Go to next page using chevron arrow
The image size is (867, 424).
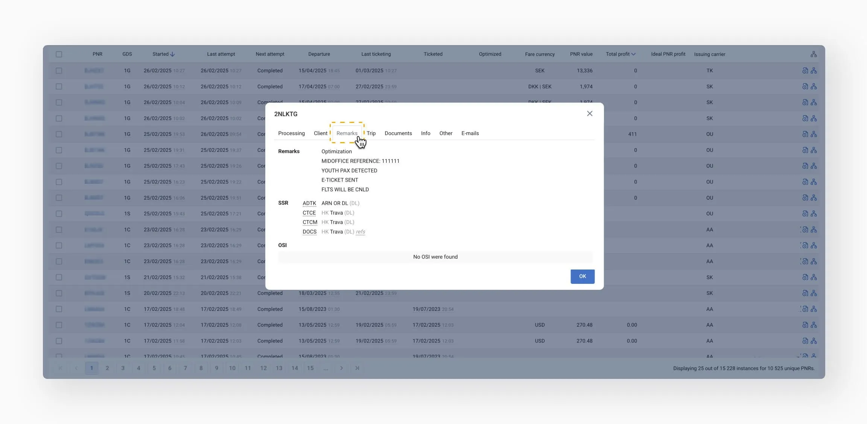341,368
